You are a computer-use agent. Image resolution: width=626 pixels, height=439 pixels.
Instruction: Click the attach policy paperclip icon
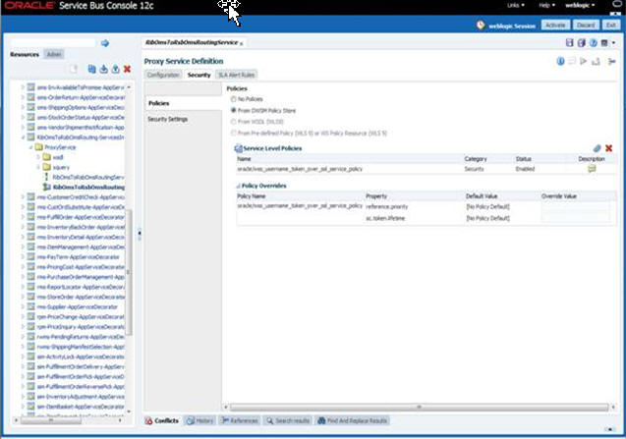point(597,148)
